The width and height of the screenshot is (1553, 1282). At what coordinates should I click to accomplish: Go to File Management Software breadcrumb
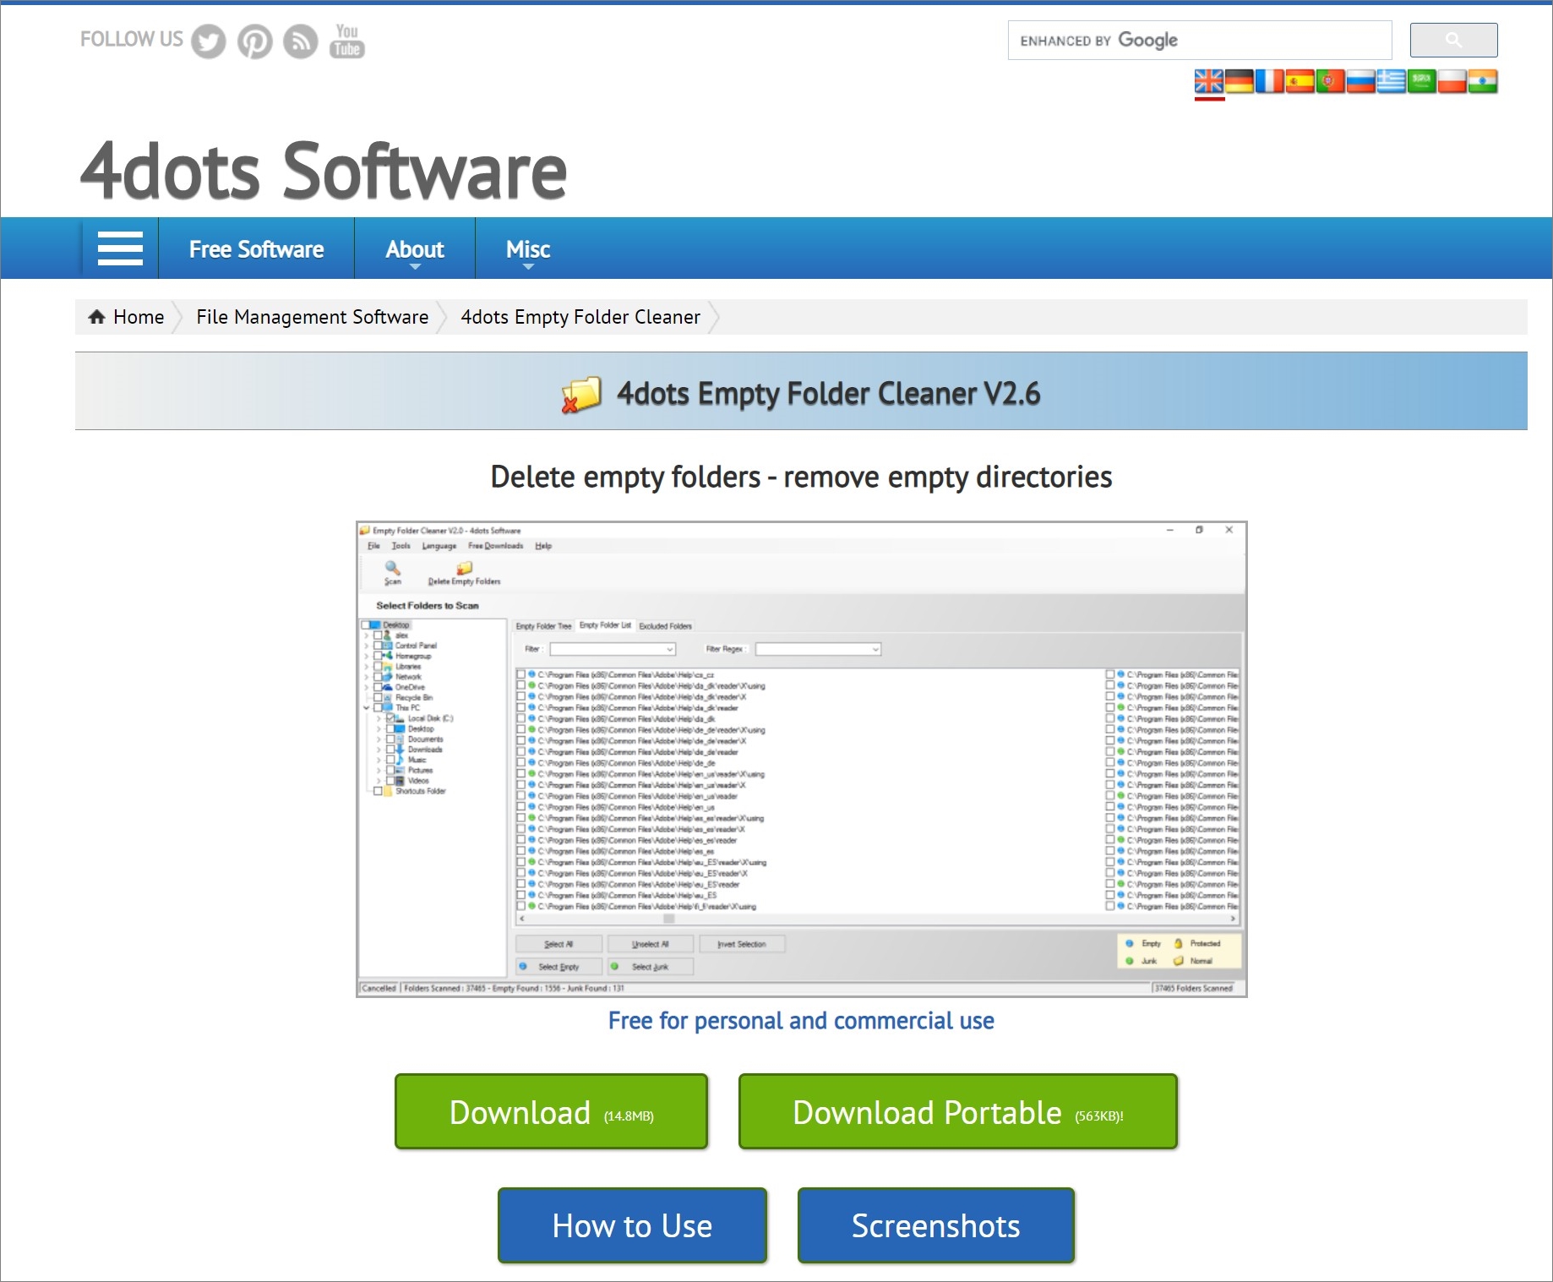(x=312, y=317)
